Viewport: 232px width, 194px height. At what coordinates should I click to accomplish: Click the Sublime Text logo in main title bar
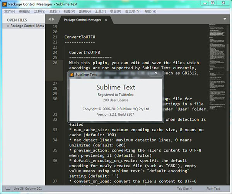5,4
